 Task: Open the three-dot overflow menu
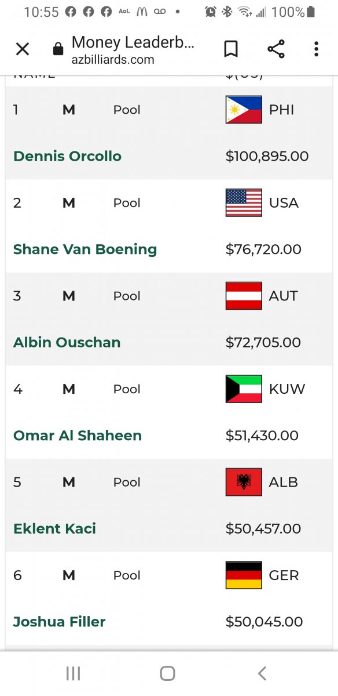(316, 49)
